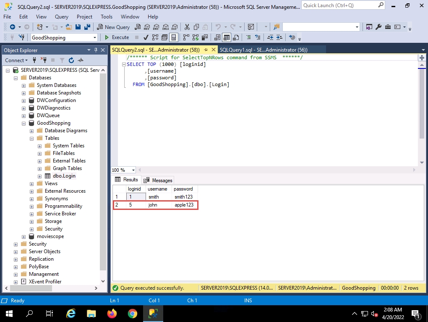Viewport: 428px width, 322px height.
Task: Toggle Results to Grid output mode
Action: pos(227,37)
